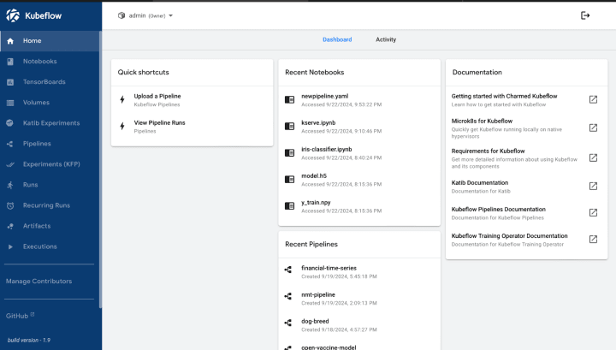Open Manage Contributors link
616x350 pixels.
pyautogui.click(x=38, y=282)
